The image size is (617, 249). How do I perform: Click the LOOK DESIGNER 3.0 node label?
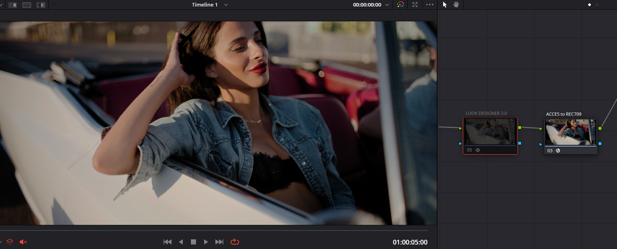(x=486, y=114)
